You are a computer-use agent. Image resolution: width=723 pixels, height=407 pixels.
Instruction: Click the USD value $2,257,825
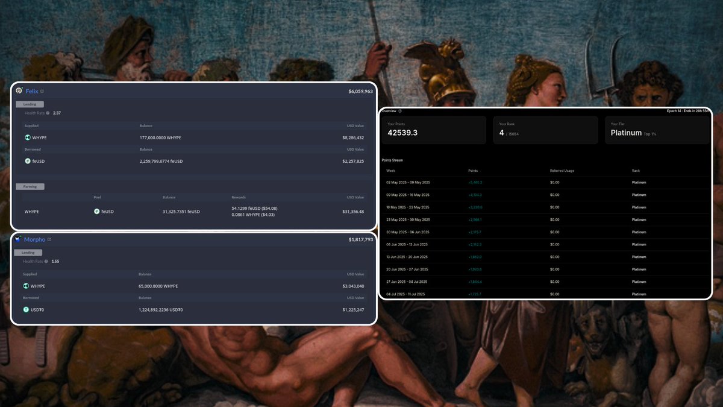[x=352, y=161]
